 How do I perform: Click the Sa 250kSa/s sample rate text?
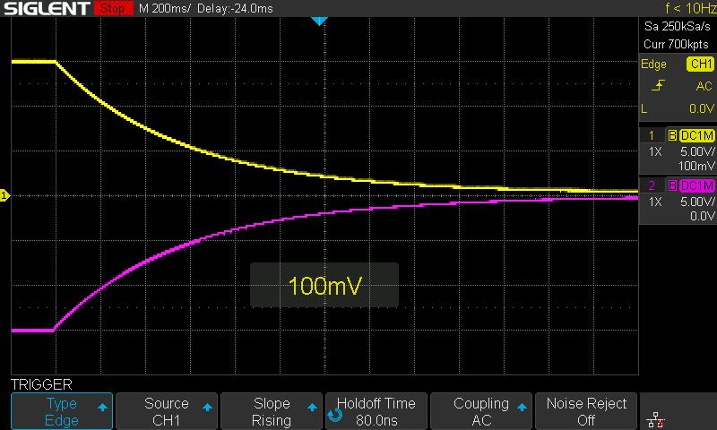(678, 26)
